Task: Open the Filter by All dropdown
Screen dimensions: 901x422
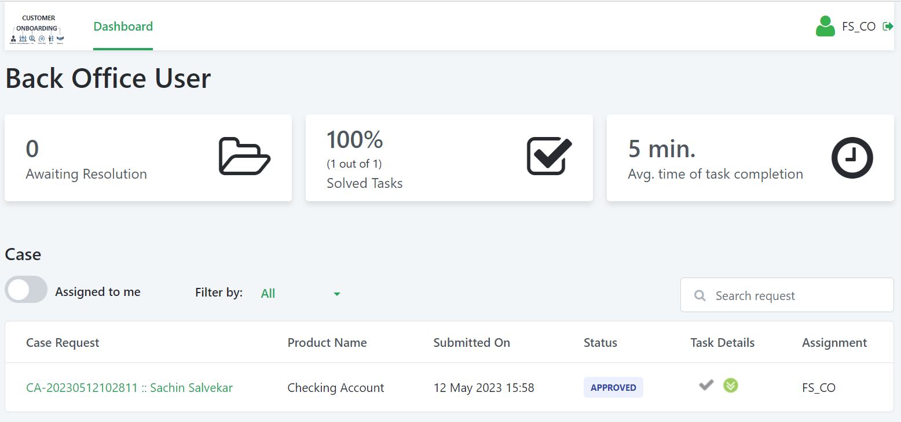Action: point(268,293)
